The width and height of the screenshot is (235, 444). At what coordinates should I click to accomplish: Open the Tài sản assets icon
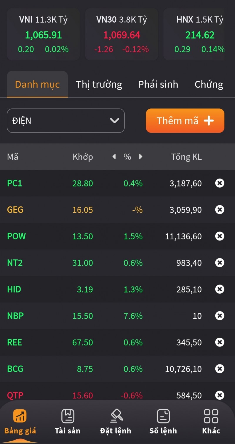click(x=68, y=416)
